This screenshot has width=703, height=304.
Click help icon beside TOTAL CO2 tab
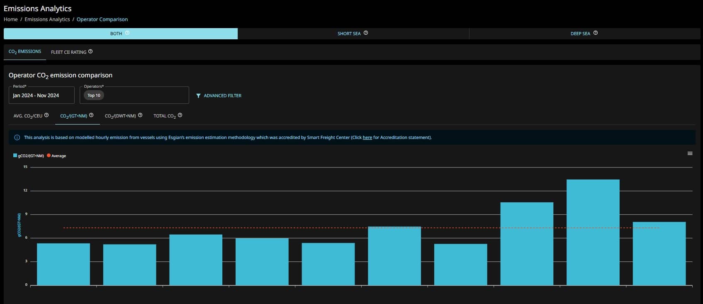click(x=180, y=115)
